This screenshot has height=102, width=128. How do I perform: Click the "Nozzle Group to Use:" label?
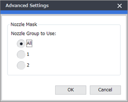point(33,34)
